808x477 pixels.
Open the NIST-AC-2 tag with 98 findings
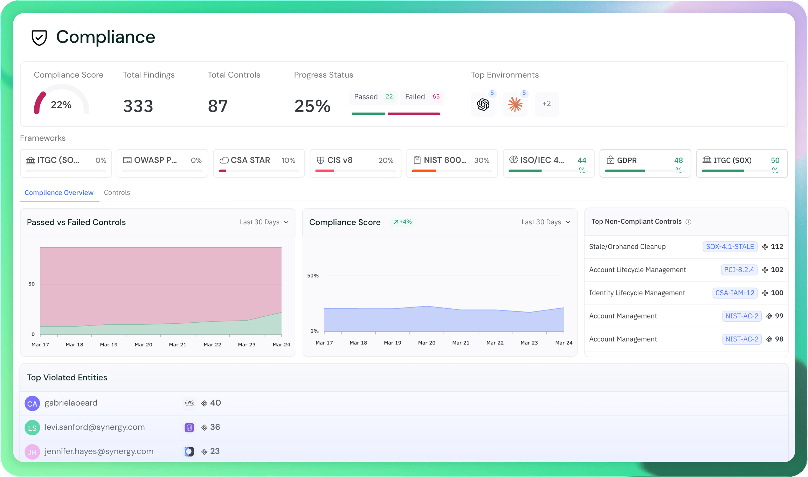pos(742,339)
